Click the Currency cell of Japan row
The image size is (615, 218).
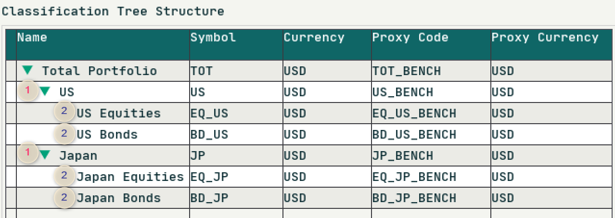[327, 156]
